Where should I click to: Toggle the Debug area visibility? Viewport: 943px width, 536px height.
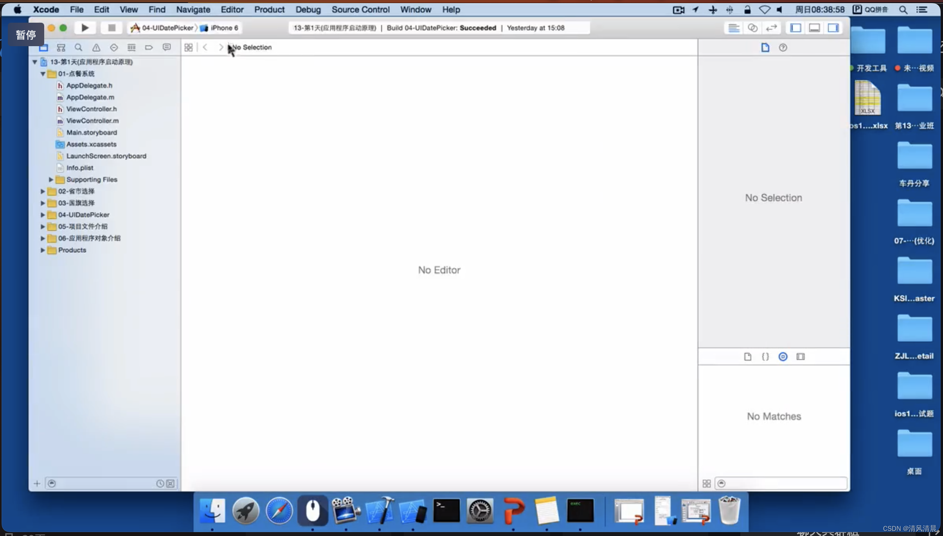[x=814, y=28]
